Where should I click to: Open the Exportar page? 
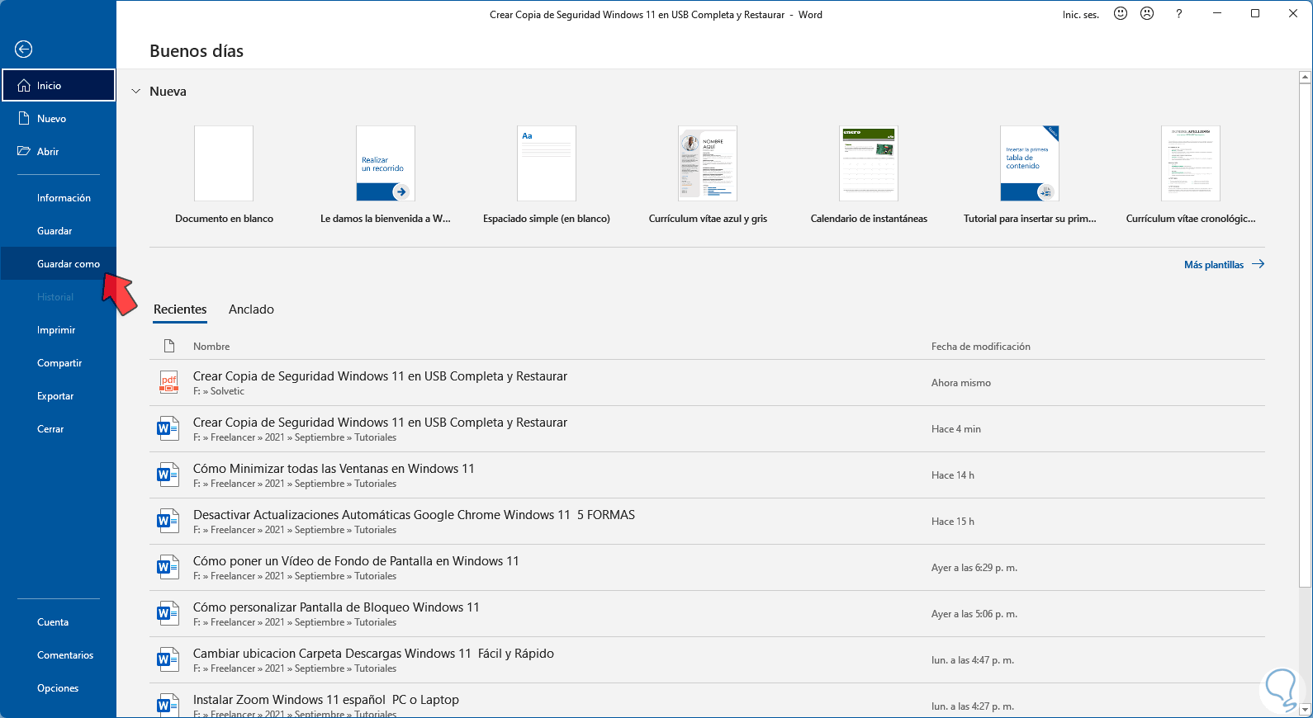point(59,396)
